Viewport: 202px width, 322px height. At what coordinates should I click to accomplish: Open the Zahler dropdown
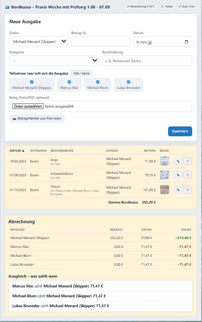[39, 41]
